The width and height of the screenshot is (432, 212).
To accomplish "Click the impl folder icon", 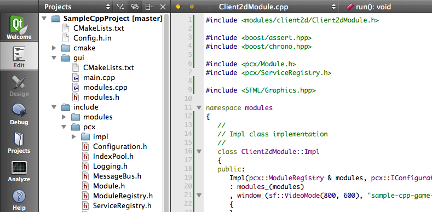I will (85, 137).
